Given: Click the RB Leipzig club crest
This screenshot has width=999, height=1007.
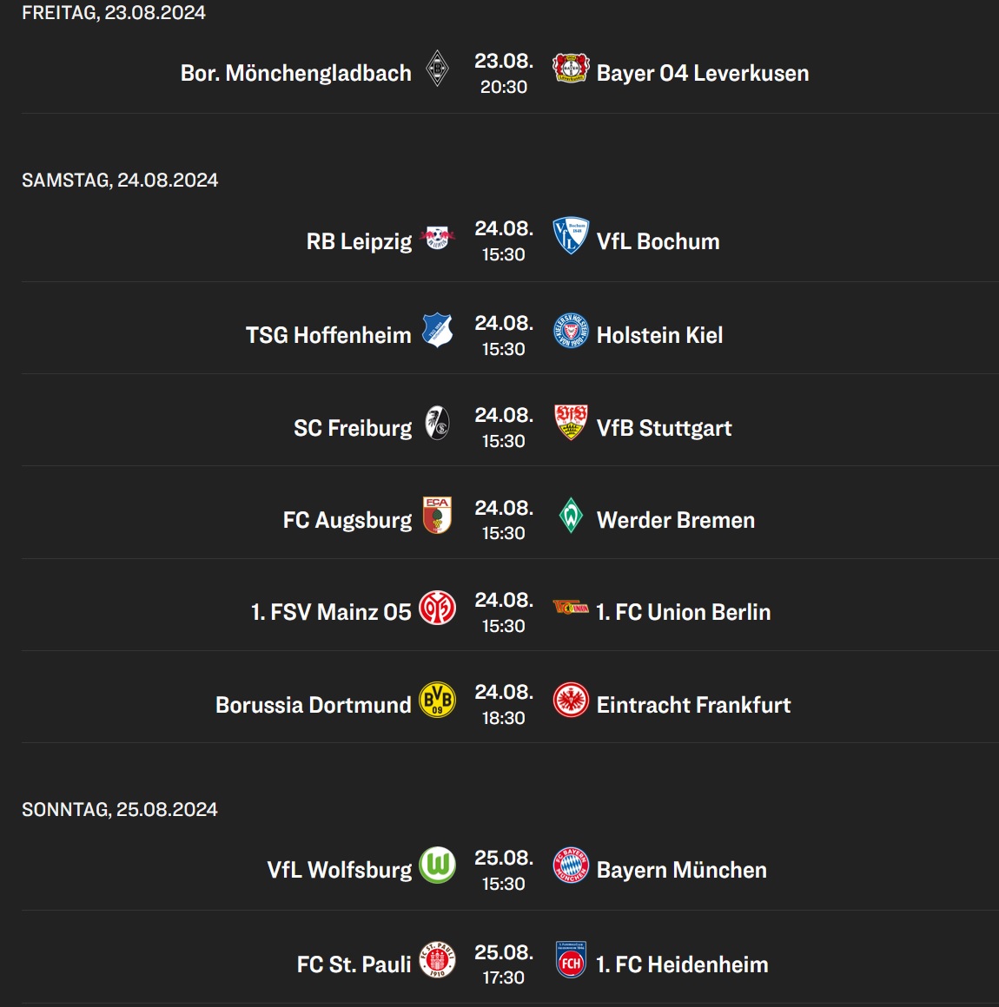Looking at the screenshot, I should [437, 237].
